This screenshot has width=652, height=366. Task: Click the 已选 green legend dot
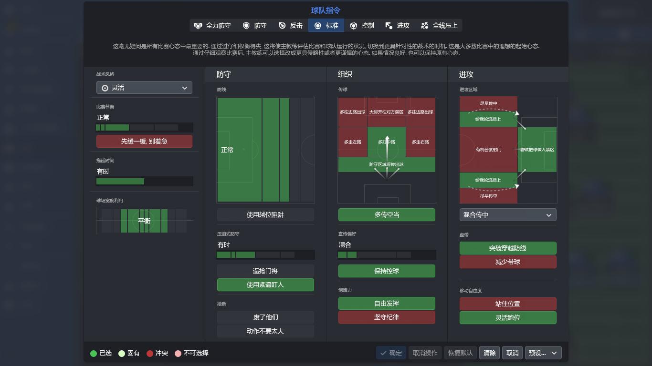(94, 353)
